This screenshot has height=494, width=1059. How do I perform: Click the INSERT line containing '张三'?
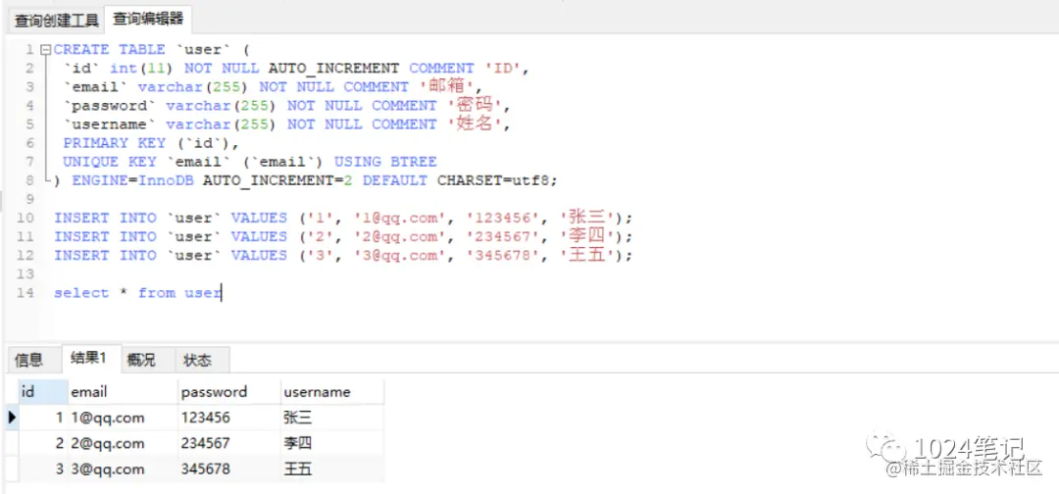click(x=343, y=218)
